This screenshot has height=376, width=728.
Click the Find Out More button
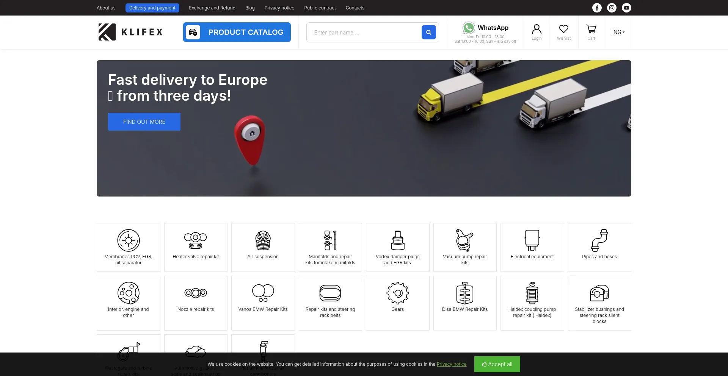144,122
